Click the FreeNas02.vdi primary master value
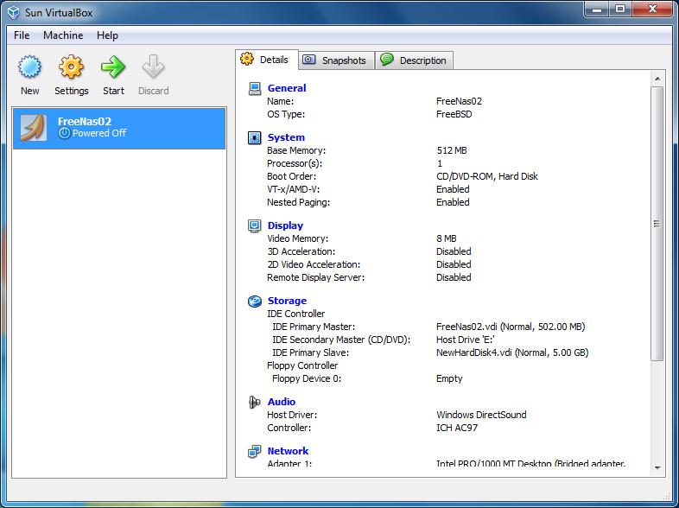 (511, 327)
